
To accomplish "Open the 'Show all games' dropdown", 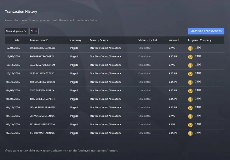I will (16, 31).
